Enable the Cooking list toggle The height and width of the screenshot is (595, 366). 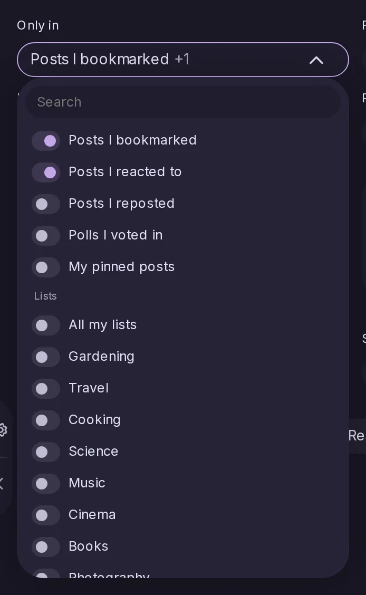[x=46, y=420]
